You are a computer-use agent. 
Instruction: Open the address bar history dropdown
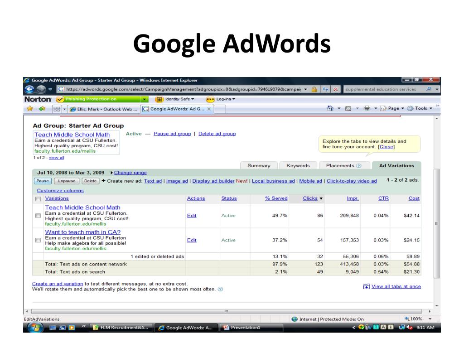tap(306, 89)
